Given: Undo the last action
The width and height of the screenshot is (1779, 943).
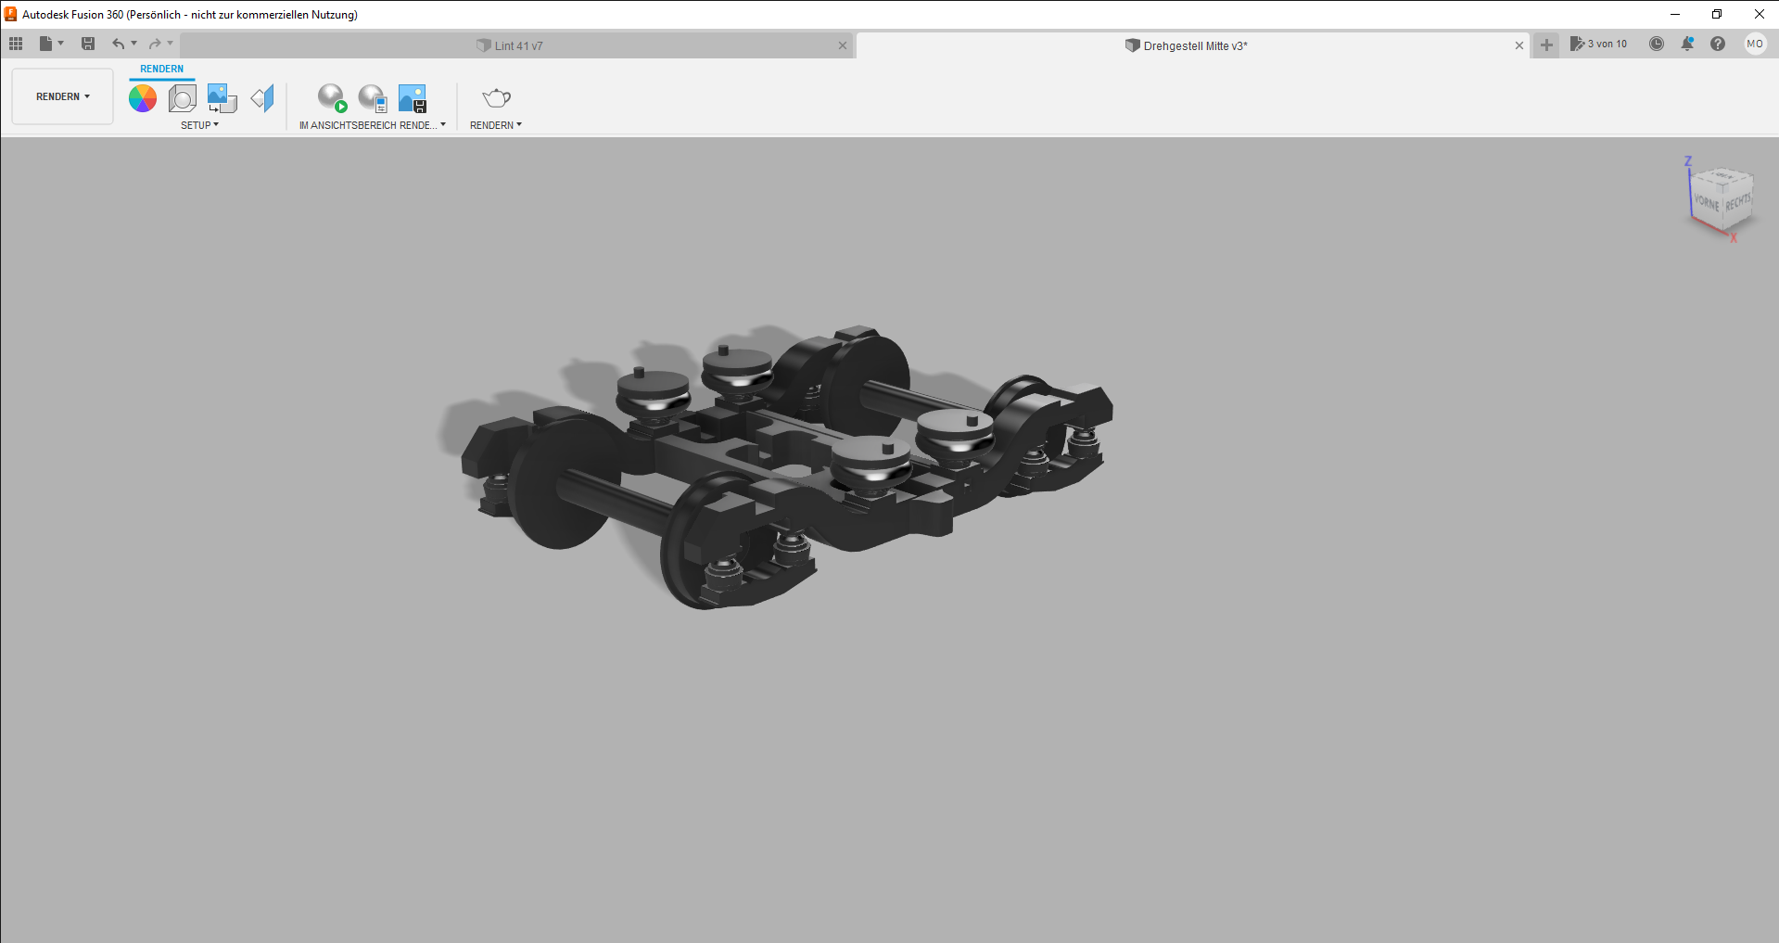Looking at the screenshot, I should tap(118, 44).
